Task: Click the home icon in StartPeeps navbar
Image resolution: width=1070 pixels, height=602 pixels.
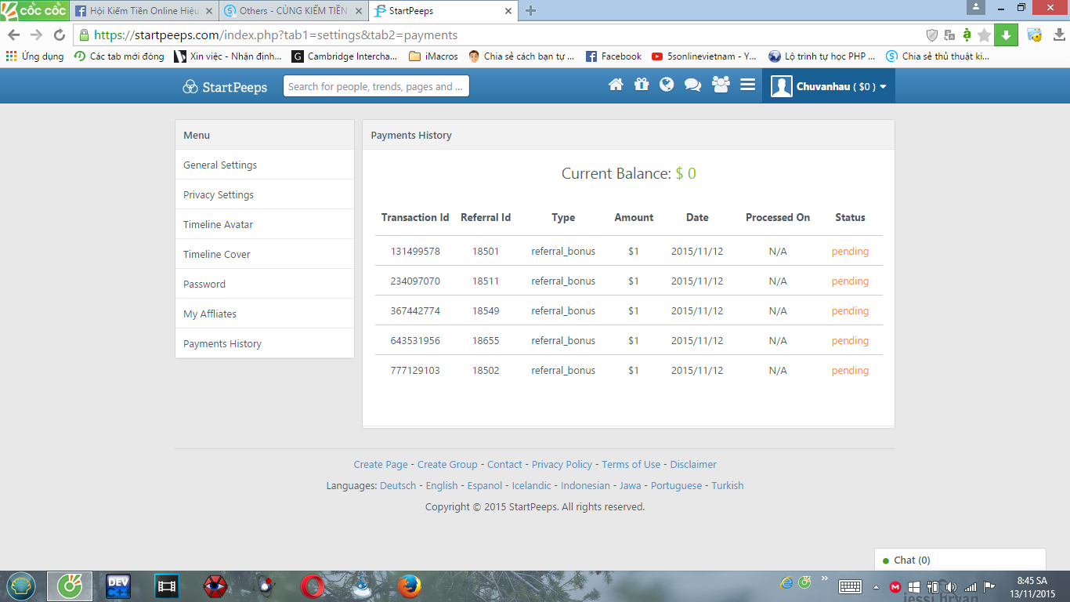Action: [616, 85]
